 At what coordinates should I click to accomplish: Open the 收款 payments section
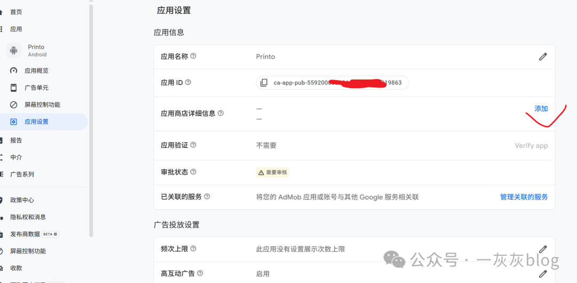(x=16, y=268)
